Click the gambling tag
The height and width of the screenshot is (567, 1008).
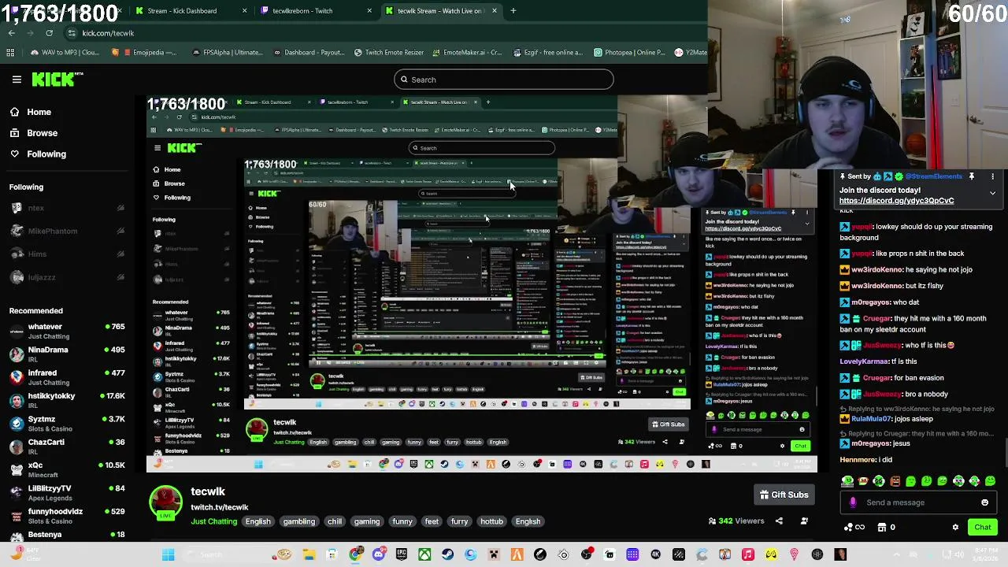[x=298, y=521]
